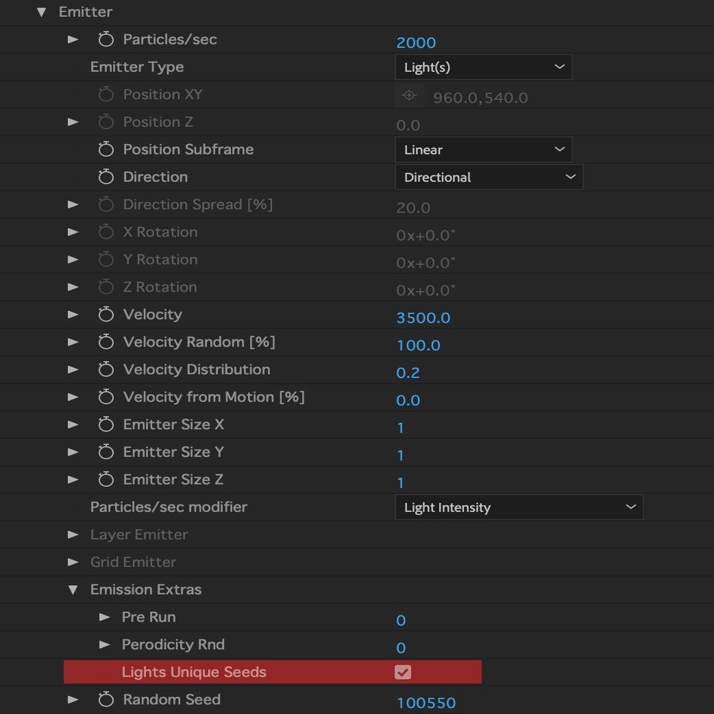714x714 pixels.
Task: Click the Direction property's stopwatch icon
Action: tap(106, 177)
